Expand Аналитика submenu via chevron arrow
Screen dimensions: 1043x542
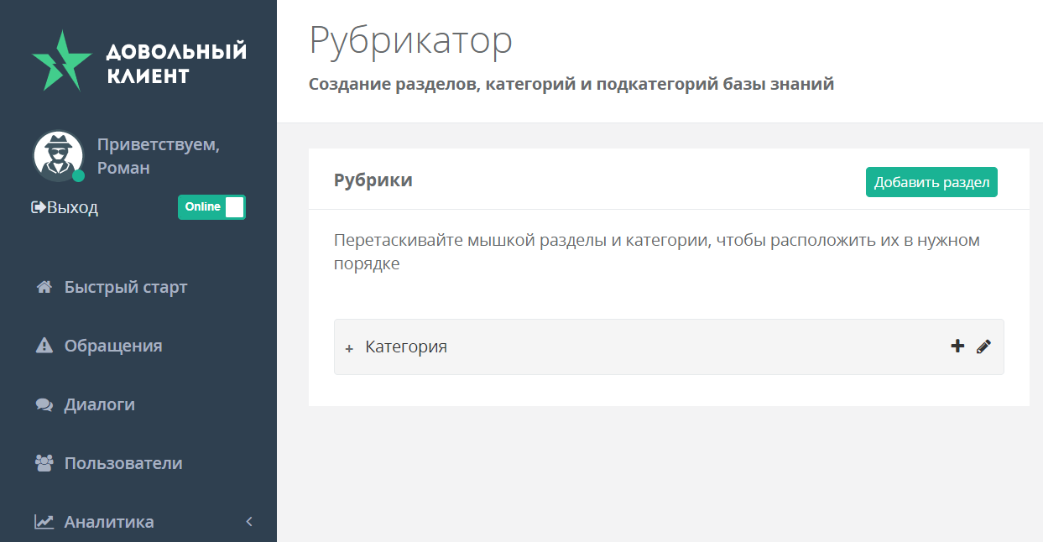pos(249,522)
